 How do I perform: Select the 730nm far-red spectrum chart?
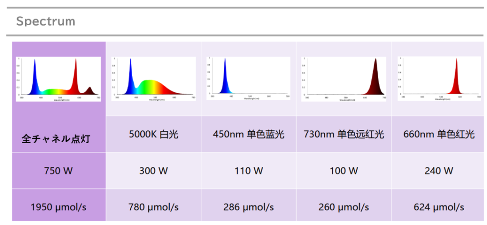tap(343, 78)
